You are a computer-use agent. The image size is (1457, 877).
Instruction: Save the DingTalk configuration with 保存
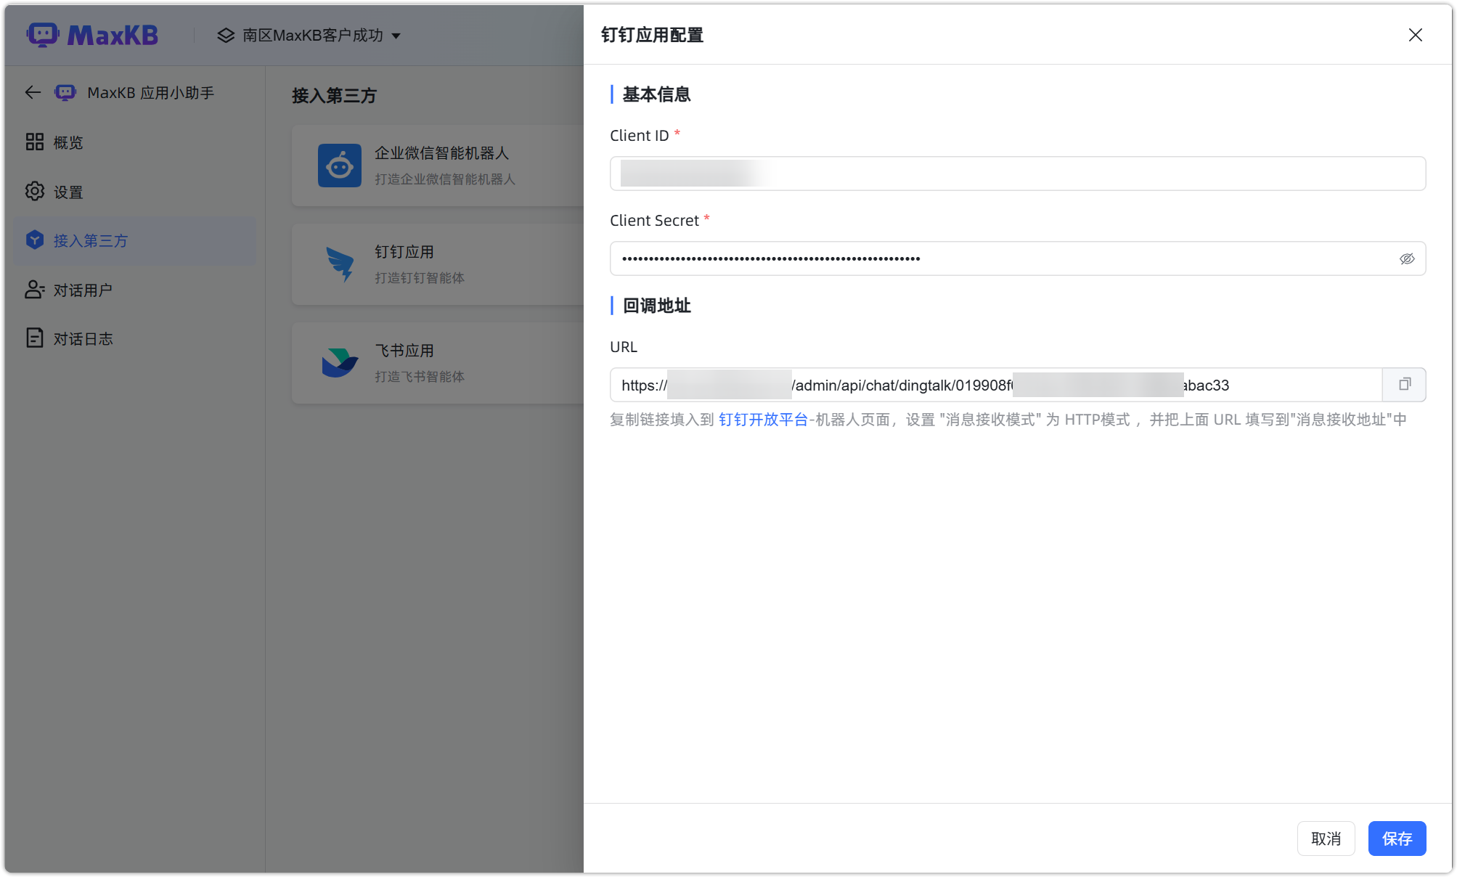click(1396, 839)
